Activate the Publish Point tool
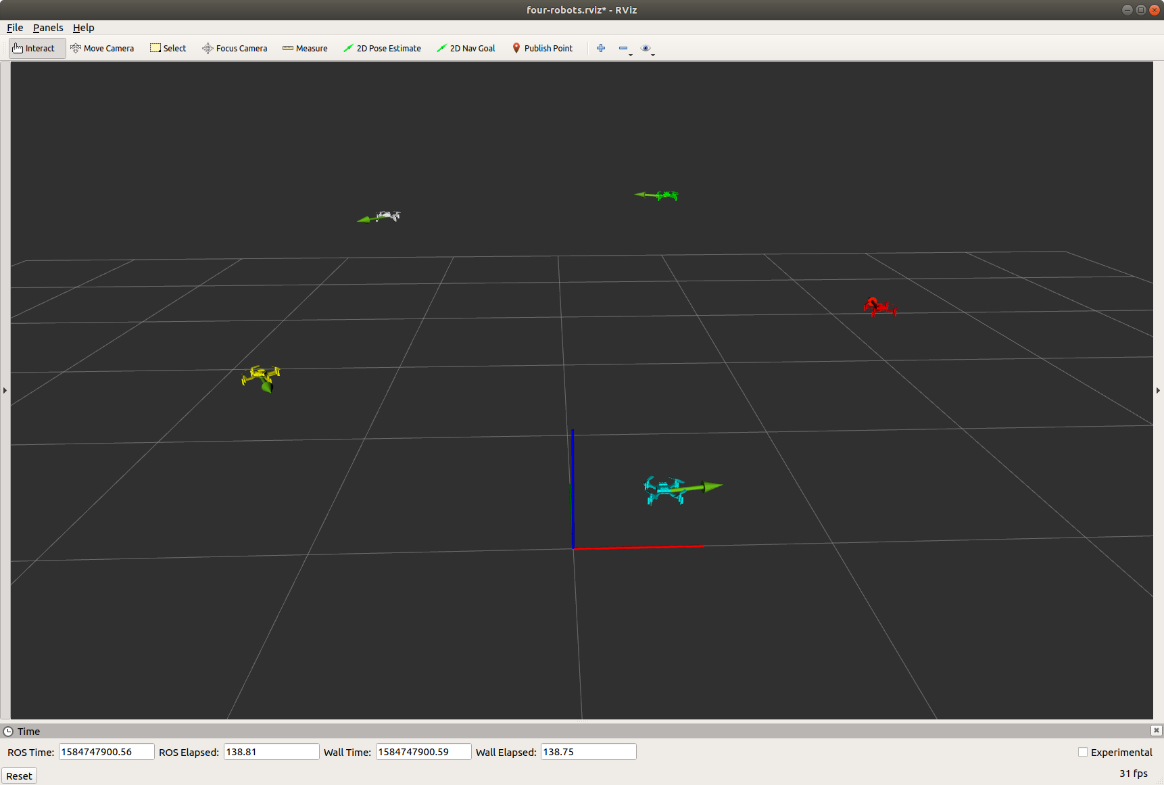 [x=542, y=48]
